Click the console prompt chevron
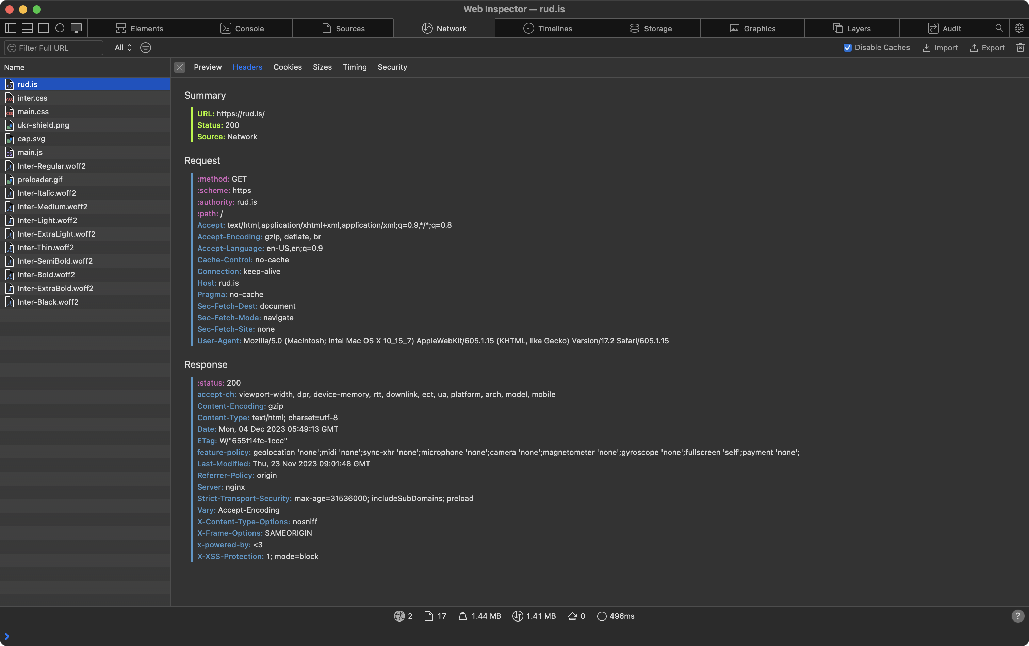Image resolution: width=1029 pixels, height=646 pixels. click(x=7, y=636)
